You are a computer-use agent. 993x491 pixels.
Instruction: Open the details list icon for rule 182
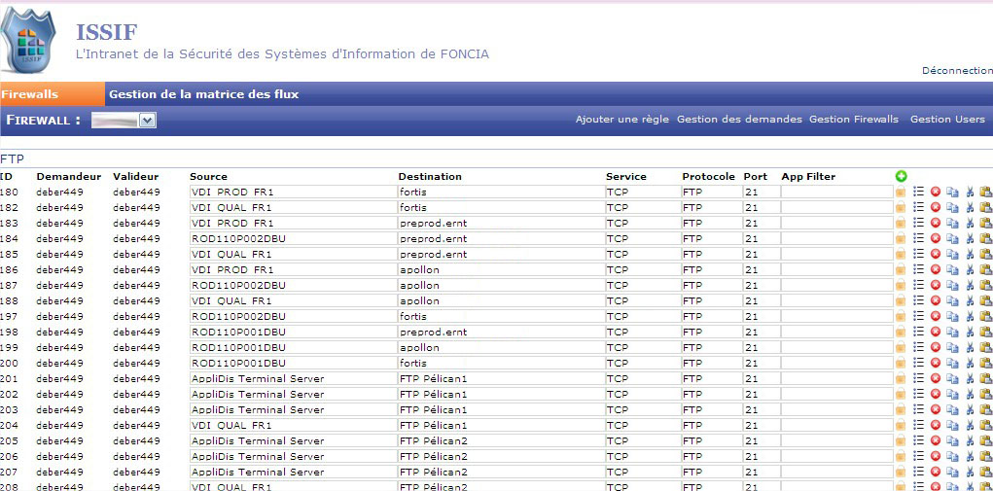[x=918, y=208]
